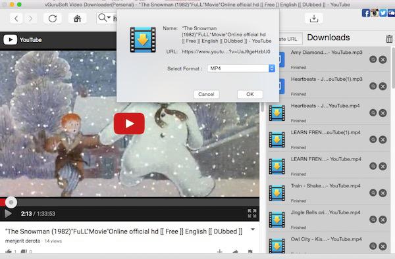Click the video URL text in dialog

[x=226, y=51]
